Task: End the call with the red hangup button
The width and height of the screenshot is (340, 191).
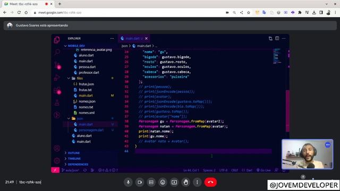Action: point(210,183)
